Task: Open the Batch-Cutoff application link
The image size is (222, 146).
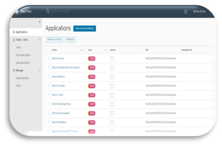Action: 58,95
